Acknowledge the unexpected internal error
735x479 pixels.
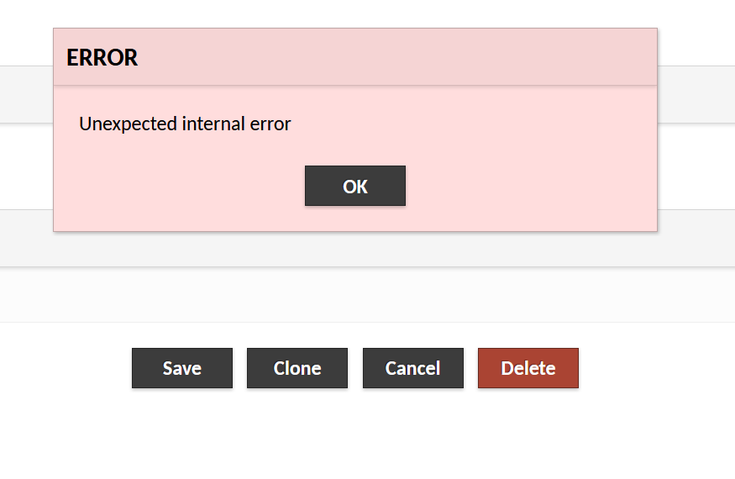click(x=354, y=186)
